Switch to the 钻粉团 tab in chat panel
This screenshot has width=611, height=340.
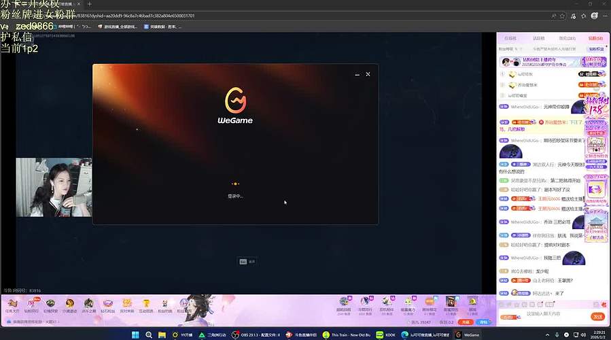(595, 39)
